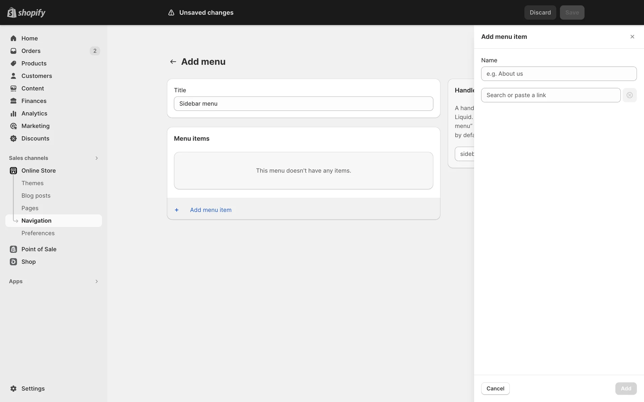Viewport: 644px width, 402px height.
Task: Open the Home sidebar icon
Action: pyautogui.click(x=13, y=38)
